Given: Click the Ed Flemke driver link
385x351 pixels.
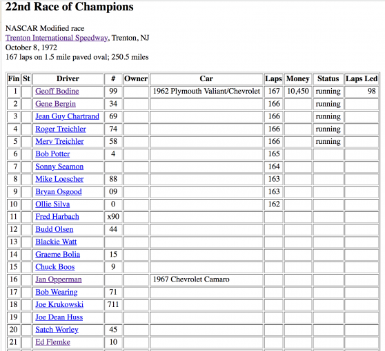Looking at the screenshot, I should [x=53, y=342].
